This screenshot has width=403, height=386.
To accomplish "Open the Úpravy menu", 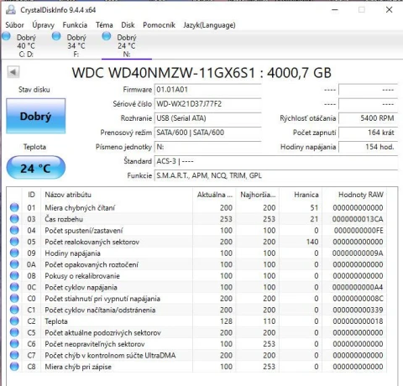I will (43, 25).
